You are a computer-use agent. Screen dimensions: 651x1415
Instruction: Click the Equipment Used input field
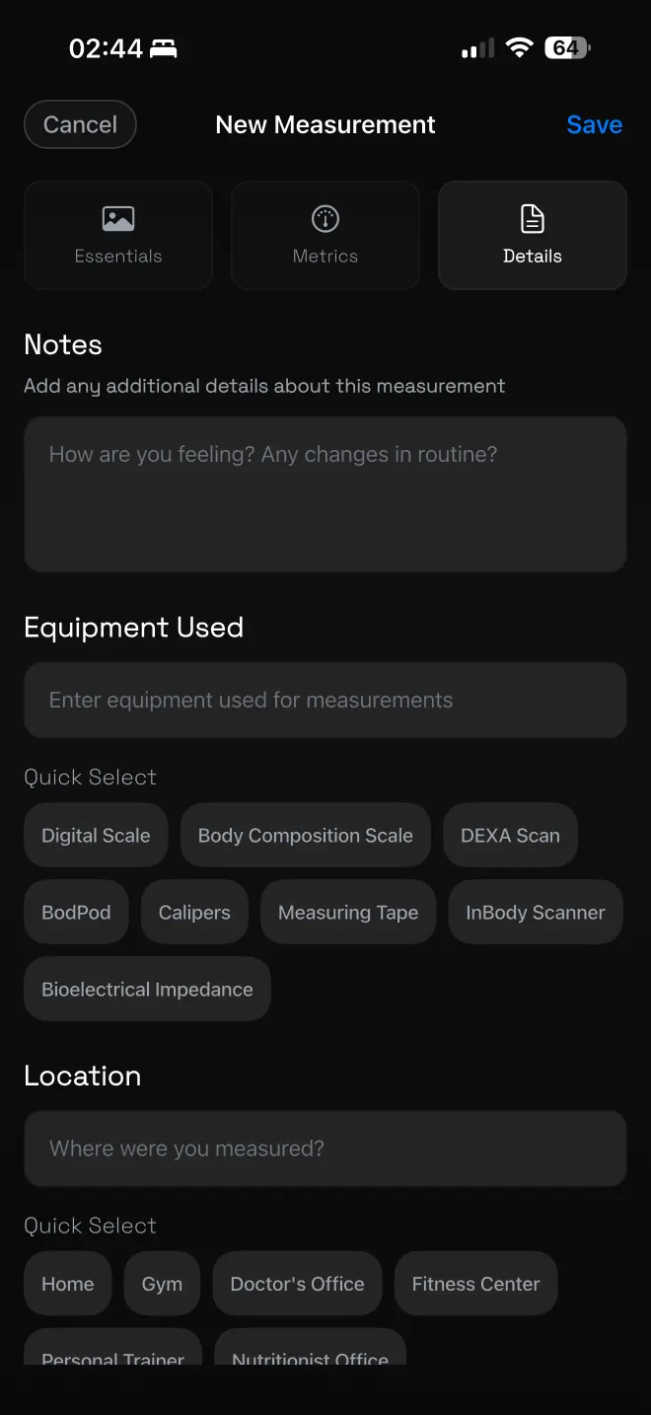pyautogui.click(x=325, y=700)
